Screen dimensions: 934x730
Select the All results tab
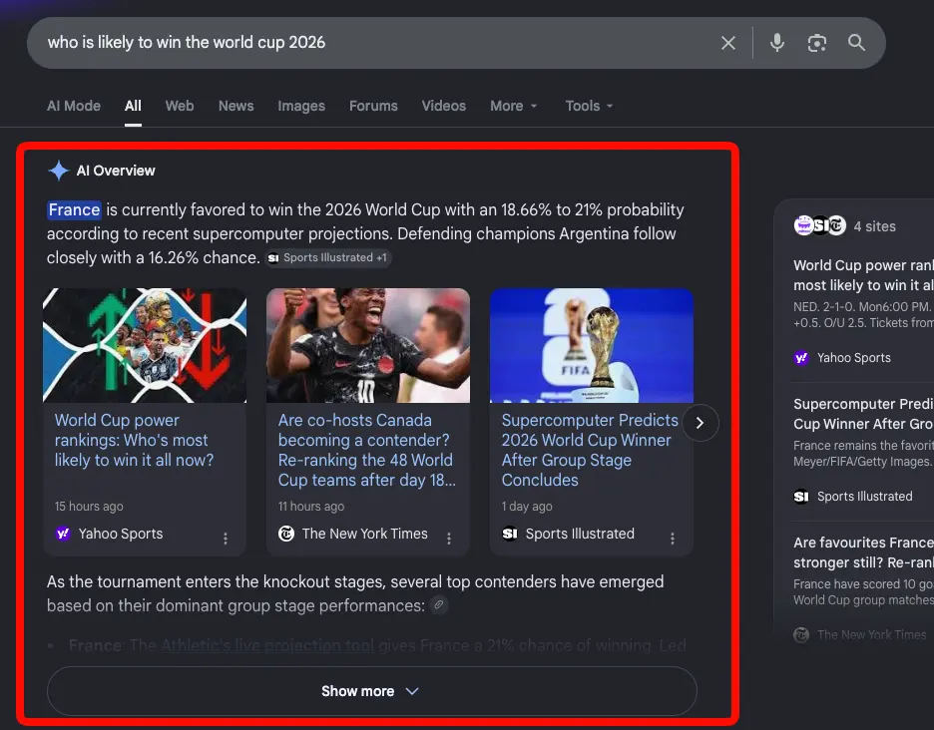pos(133,106)
